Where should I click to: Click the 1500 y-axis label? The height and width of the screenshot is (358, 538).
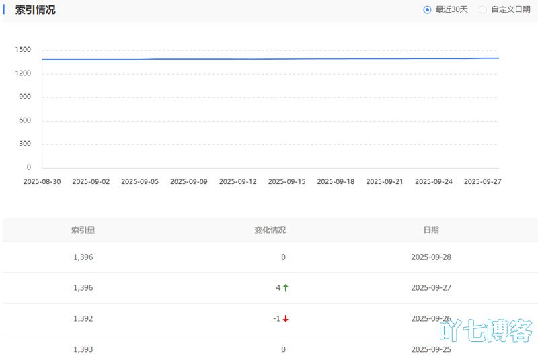[23, 50]
